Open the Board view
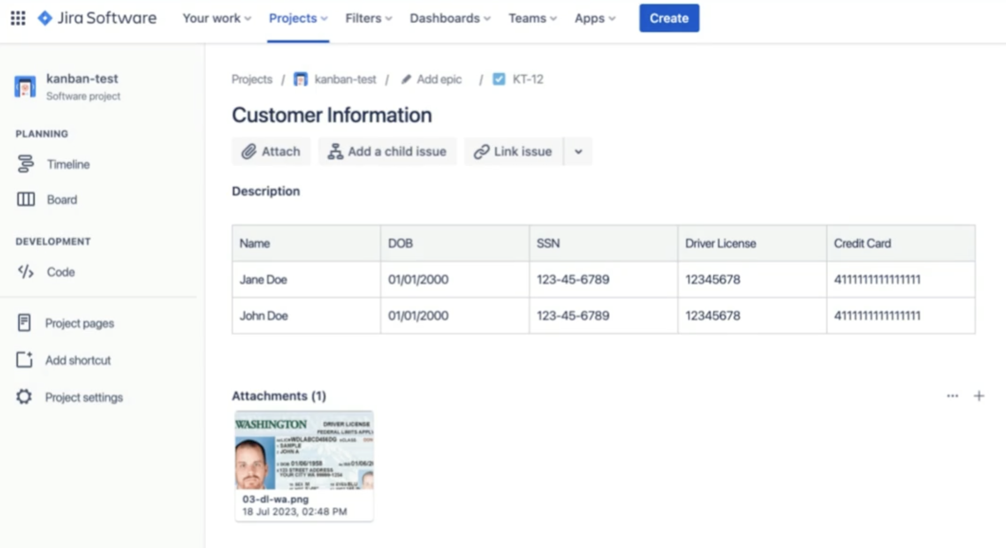This screenshot has width=1006, height=548. point(62,200)
